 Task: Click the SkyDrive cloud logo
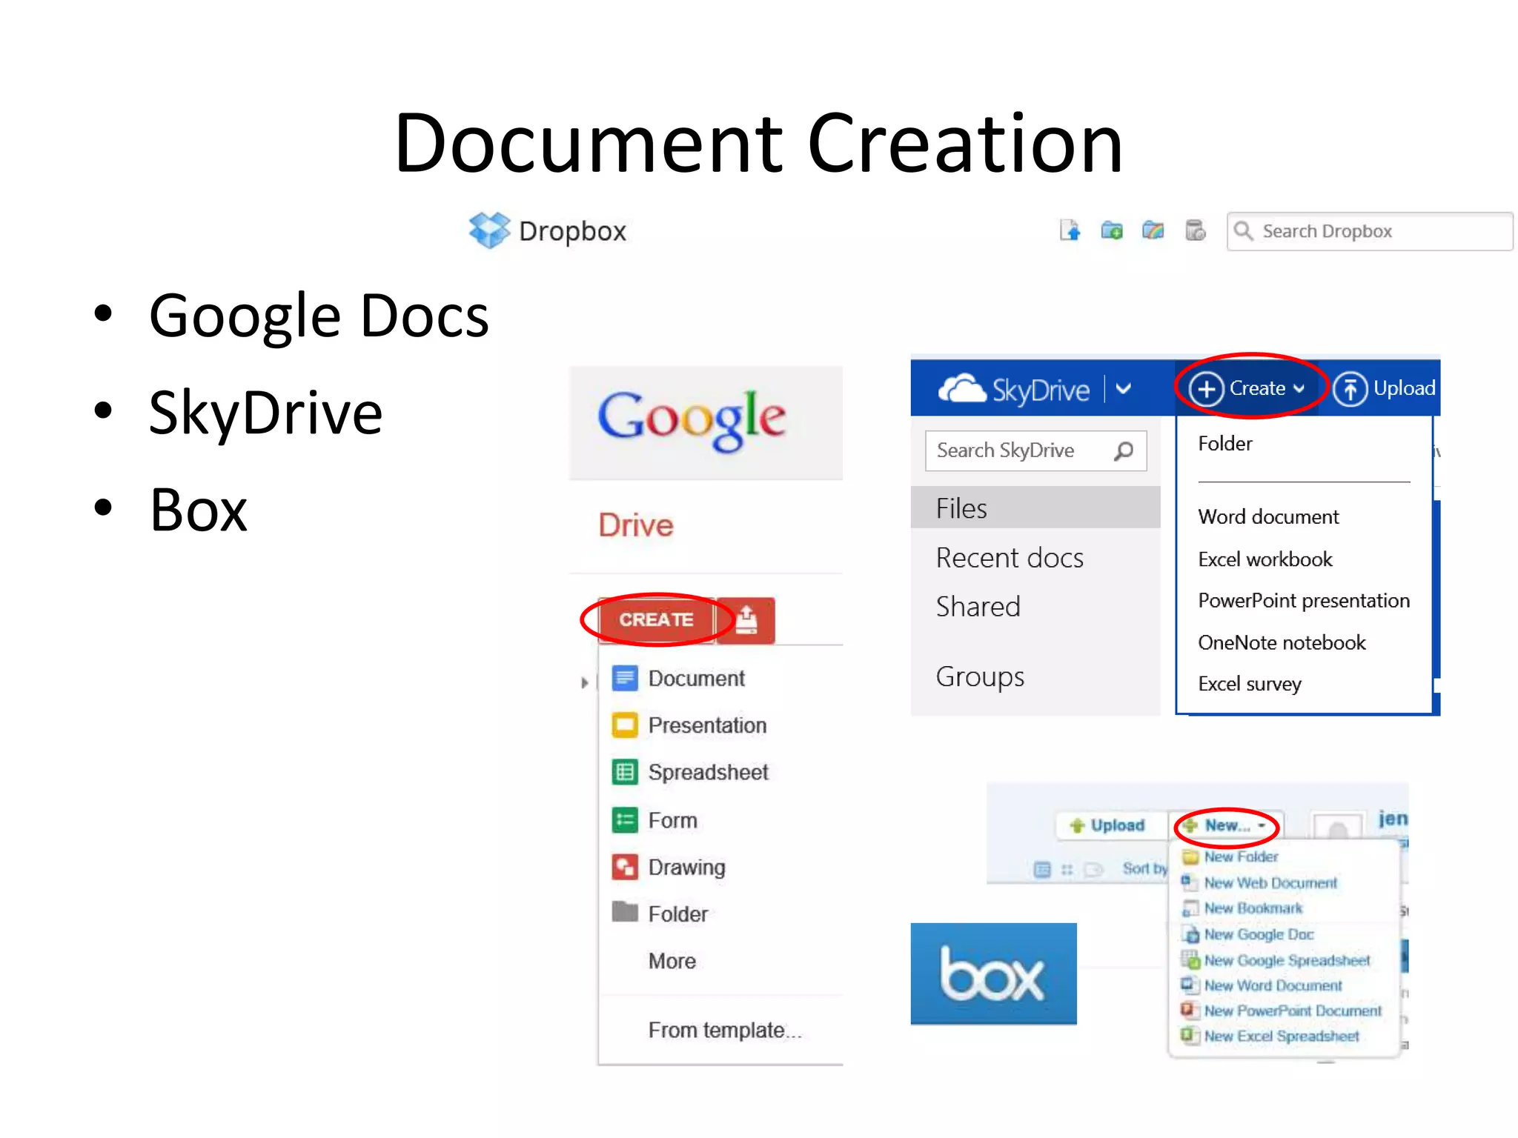[961, 388]
